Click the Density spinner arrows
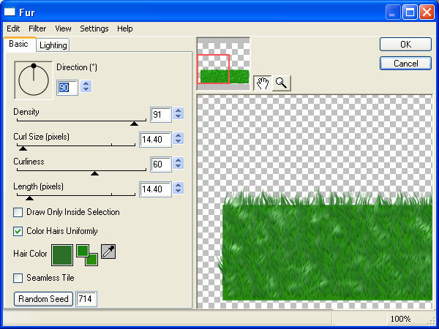The image size is (439, 329). (179, 115)
